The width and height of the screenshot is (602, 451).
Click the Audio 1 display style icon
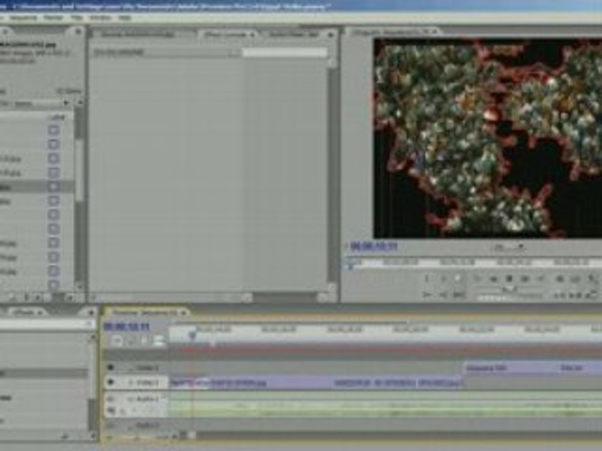(111, 411)
